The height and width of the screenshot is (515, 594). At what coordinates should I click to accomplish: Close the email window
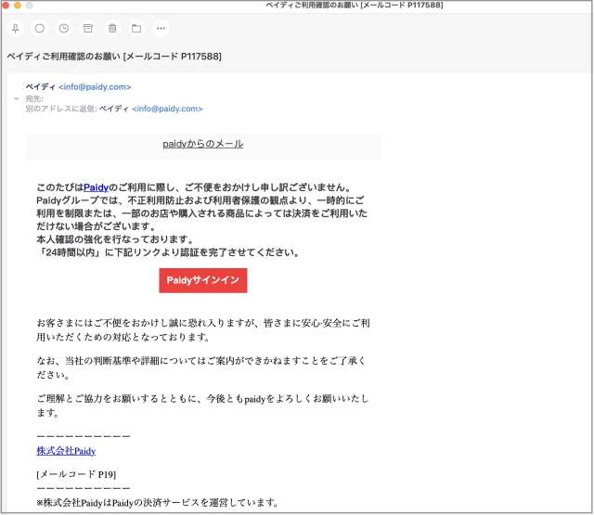[6, 5]
